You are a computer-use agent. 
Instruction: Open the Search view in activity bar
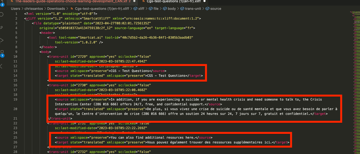(x=2, y=15)
